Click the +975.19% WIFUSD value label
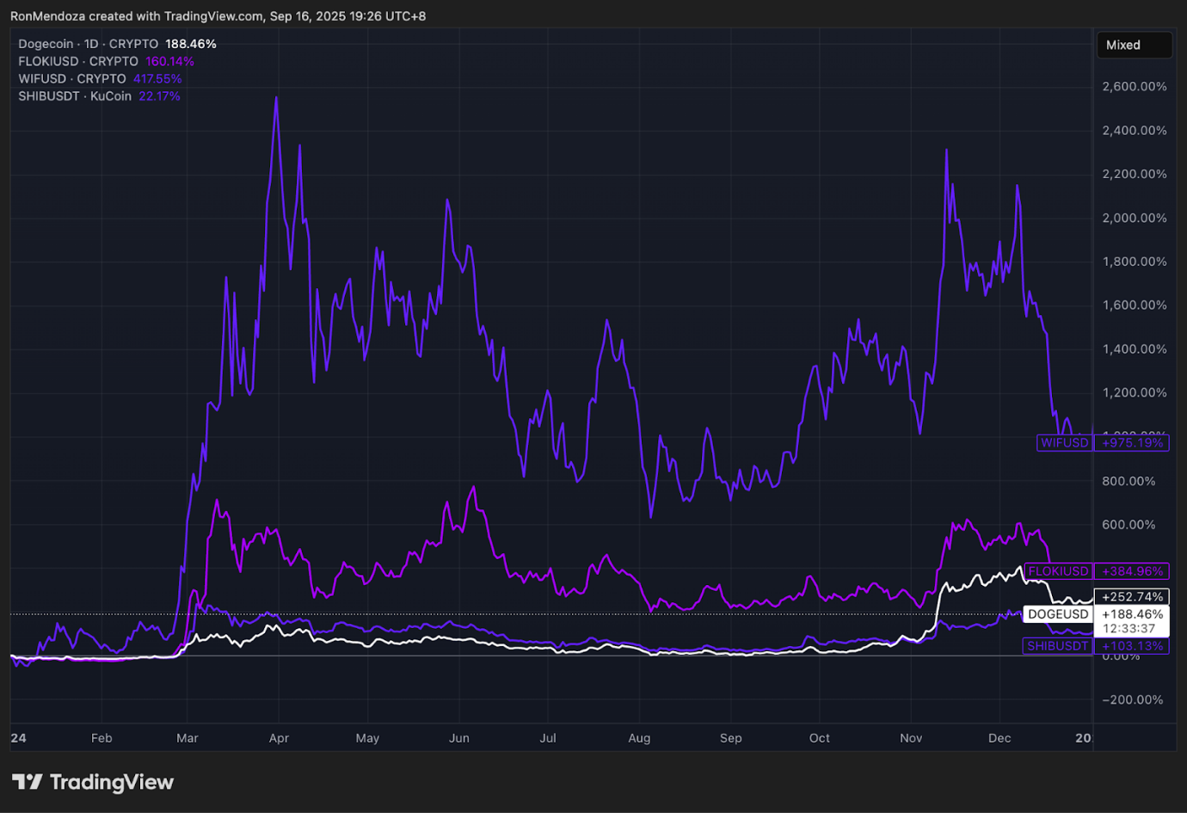This screenshot has height=813, width=1187. click(x=1132, y=443)
